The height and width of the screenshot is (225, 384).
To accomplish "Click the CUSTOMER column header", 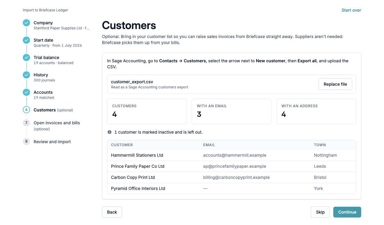I will [122, 145].
